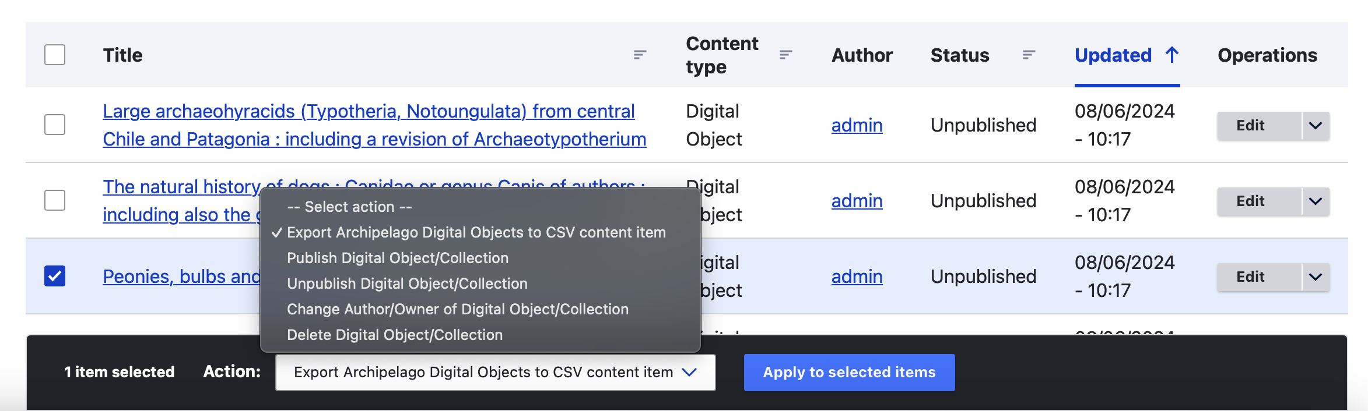
Task: Click the Status column sort icon
Action: pos(1029,55)
